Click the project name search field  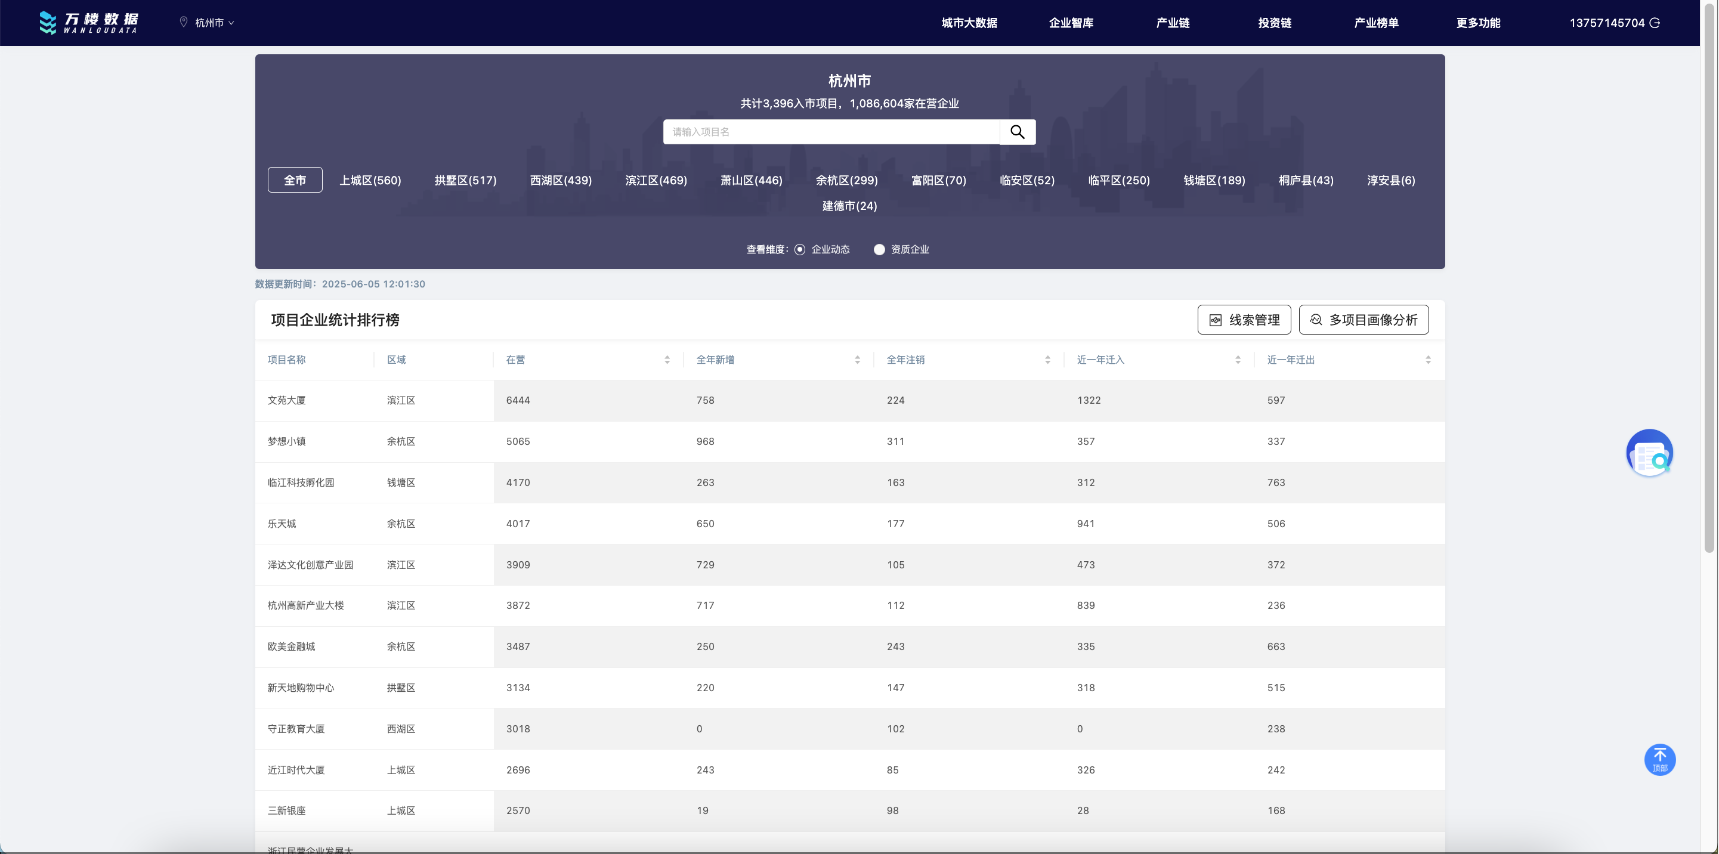[831, 132]
